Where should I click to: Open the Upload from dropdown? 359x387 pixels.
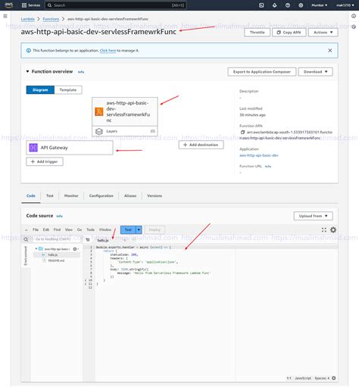pyautogui.click(x=313, y=216)
